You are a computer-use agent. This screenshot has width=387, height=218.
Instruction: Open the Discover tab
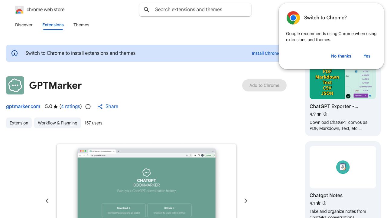pos(24,25)
